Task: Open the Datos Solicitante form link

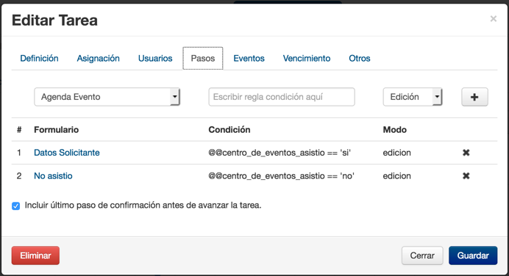Action: 67,153
